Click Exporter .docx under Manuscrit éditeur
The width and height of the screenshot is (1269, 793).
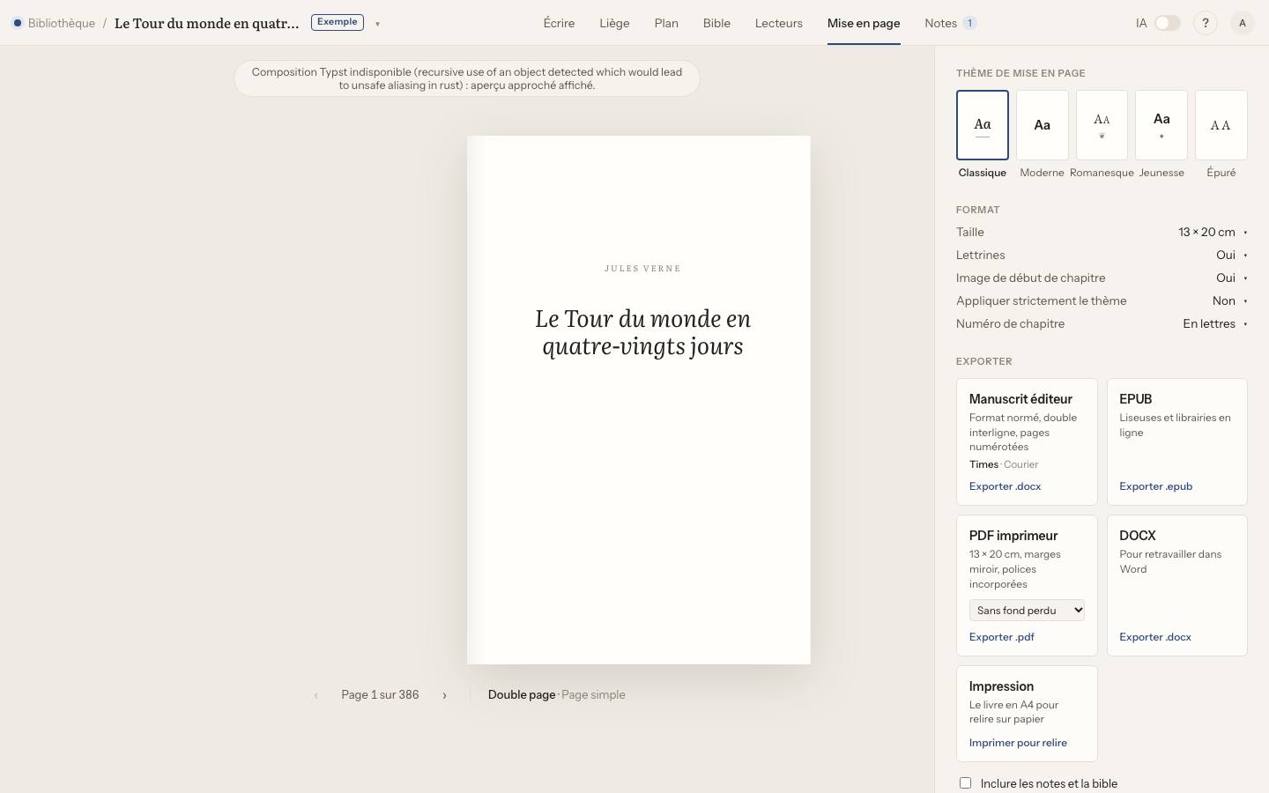(x=1005, y=486)
